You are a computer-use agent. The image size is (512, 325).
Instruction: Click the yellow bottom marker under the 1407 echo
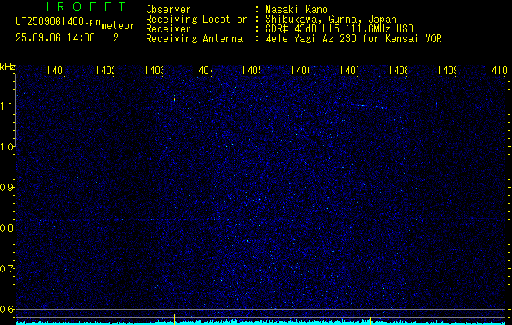pos(370,319)
